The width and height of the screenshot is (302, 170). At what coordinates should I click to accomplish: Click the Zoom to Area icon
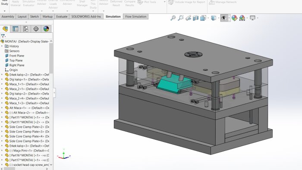click(181, 18)
